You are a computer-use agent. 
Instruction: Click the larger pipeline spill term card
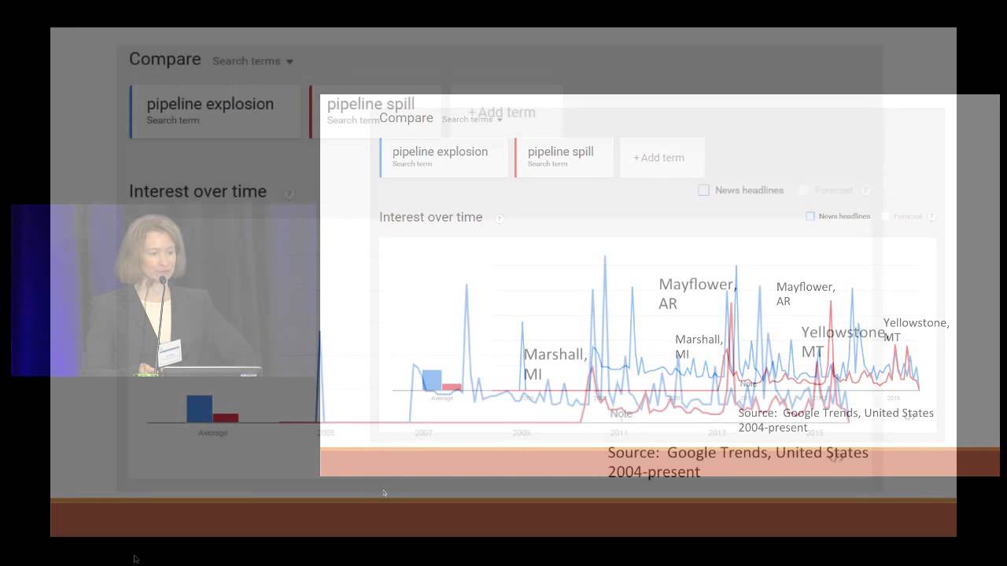point(374,111)
